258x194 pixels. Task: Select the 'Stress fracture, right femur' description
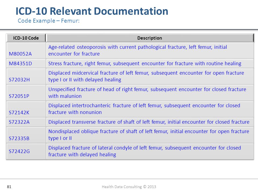tap(150, 64)
